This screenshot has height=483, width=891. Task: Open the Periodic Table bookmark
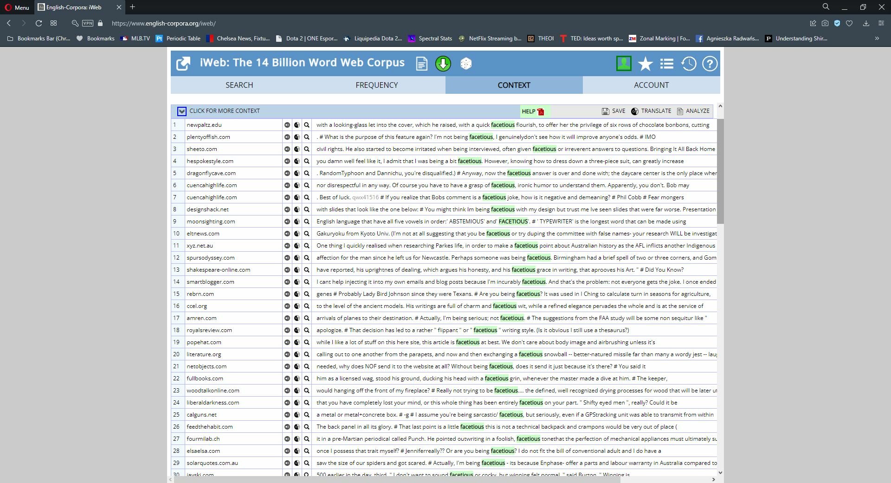click(178, 39)
